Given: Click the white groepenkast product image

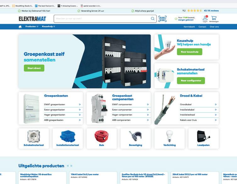Looking at the screenshot, I should [x=31, y=109].
